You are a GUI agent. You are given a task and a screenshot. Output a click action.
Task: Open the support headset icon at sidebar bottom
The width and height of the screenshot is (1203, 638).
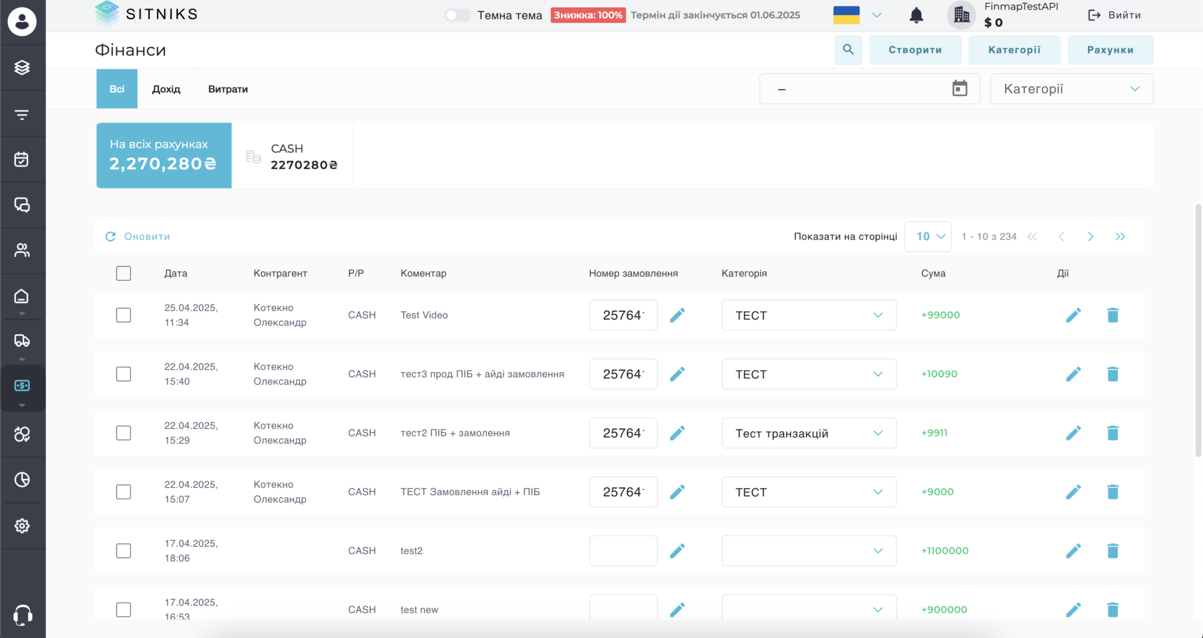point(22,615)
